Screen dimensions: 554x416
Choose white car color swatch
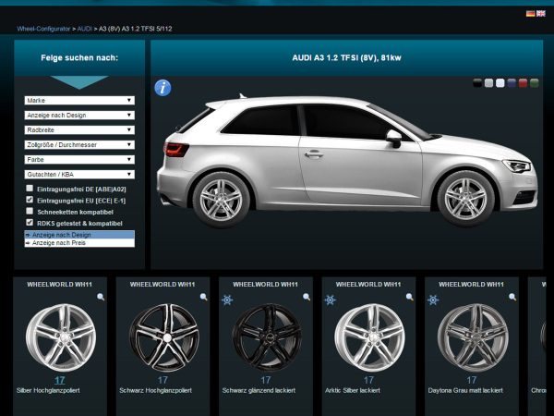[500, 83]
